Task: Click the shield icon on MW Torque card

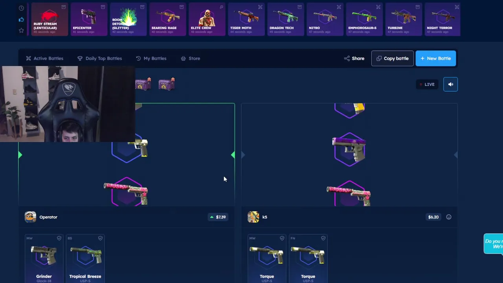Action: point(282,238)
